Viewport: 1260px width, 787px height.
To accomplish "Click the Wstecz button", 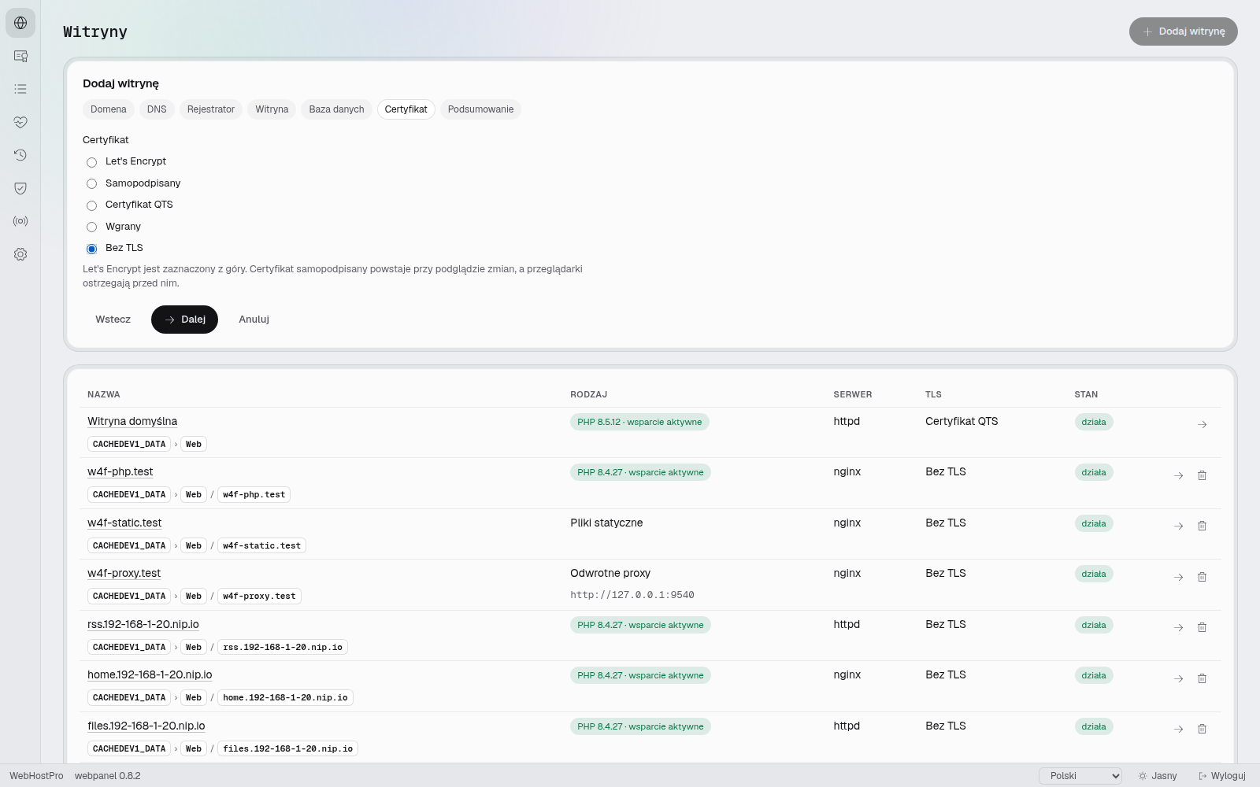I will [x=113, y=320].
